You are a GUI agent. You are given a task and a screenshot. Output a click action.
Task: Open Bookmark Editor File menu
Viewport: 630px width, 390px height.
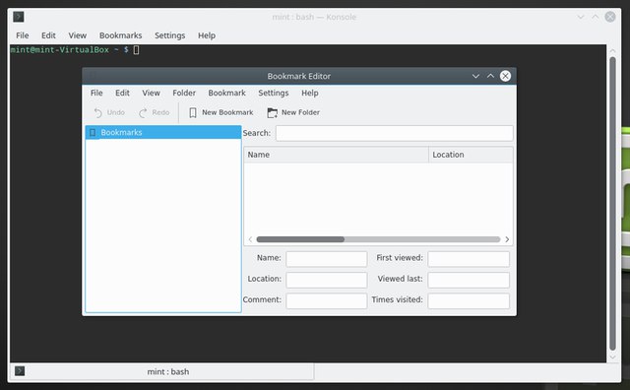96,93
